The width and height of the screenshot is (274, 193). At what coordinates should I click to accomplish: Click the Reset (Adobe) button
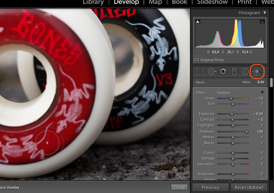pyautogui.click(x=249, y=187)
